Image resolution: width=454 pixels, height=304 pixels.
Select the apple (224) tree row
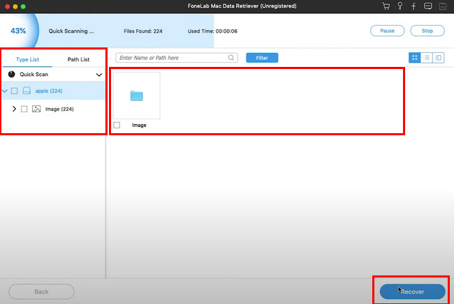pos(54,91)
